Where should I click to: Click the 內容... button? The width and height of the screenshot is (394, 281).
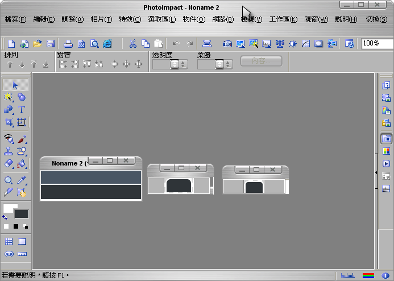tap(262, 61)
